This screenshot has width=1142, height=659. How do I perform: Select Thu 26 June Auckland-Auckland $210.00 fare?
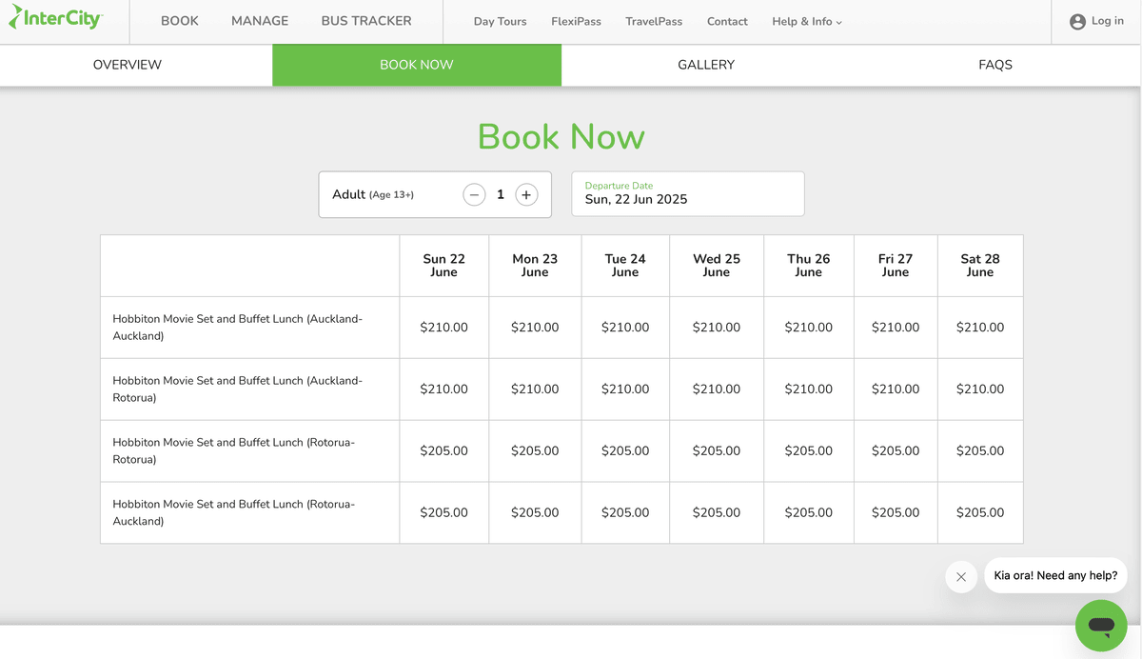pos(809,328)
